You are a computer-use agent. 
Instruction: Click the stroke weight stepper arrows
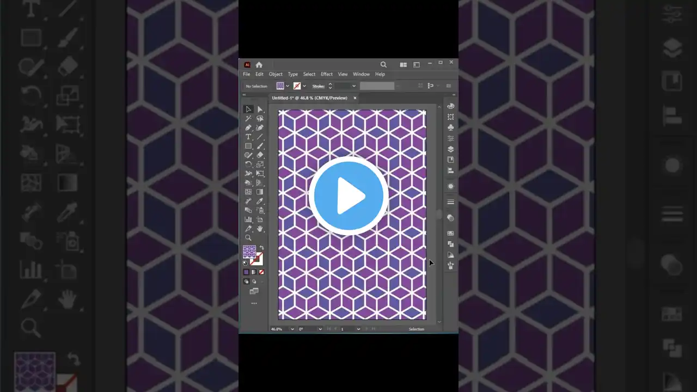(x=330, y=86)
